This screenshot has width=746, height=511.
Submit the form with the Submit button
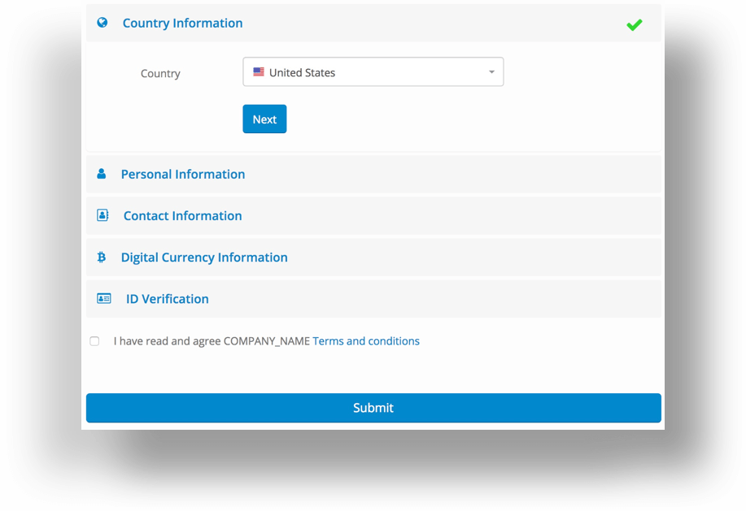[373, 408]
